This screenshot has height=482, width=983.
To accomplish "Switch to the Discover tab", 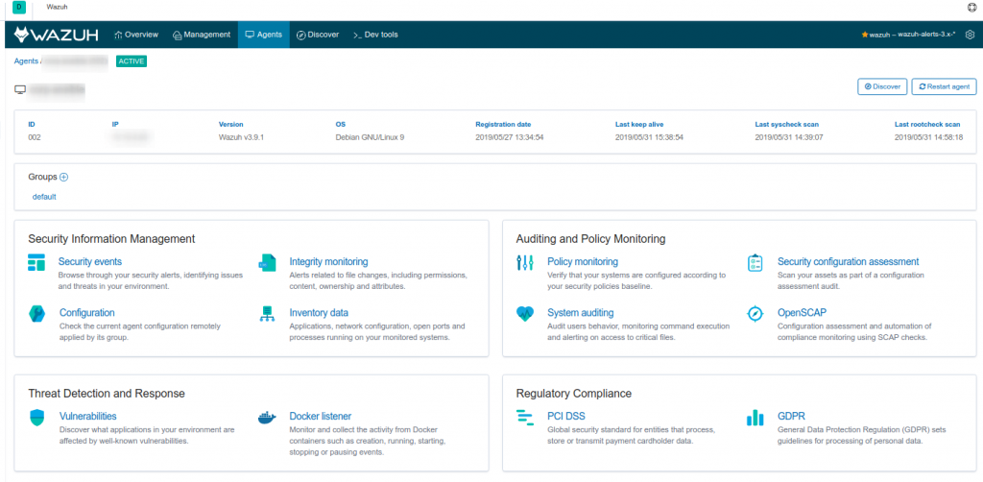I will 317,35.
